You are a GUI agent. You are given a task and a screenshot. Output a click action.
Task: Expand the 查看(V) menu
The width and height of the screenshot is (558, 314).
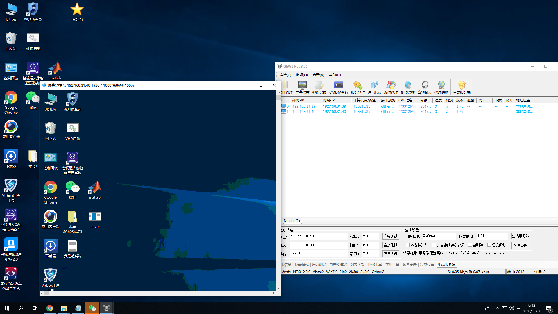318,75
